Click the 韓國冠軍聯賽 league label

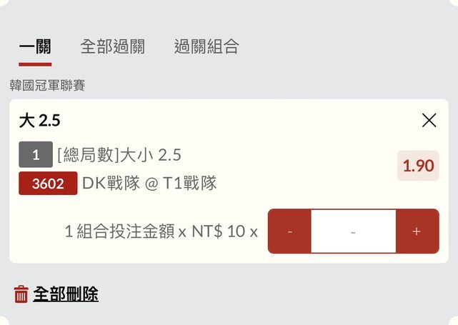[48, 86]
